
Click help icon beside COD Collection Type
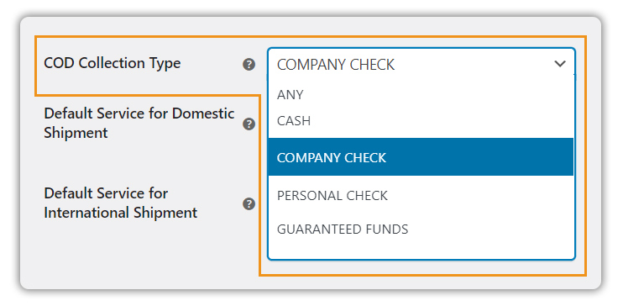[x=249, y=64]
